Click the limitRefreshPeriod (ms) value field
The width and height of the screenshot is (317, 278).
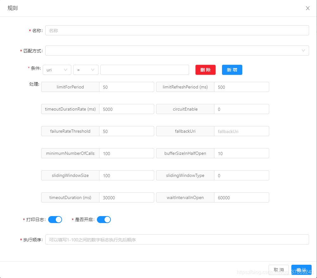tap(241, 87)
